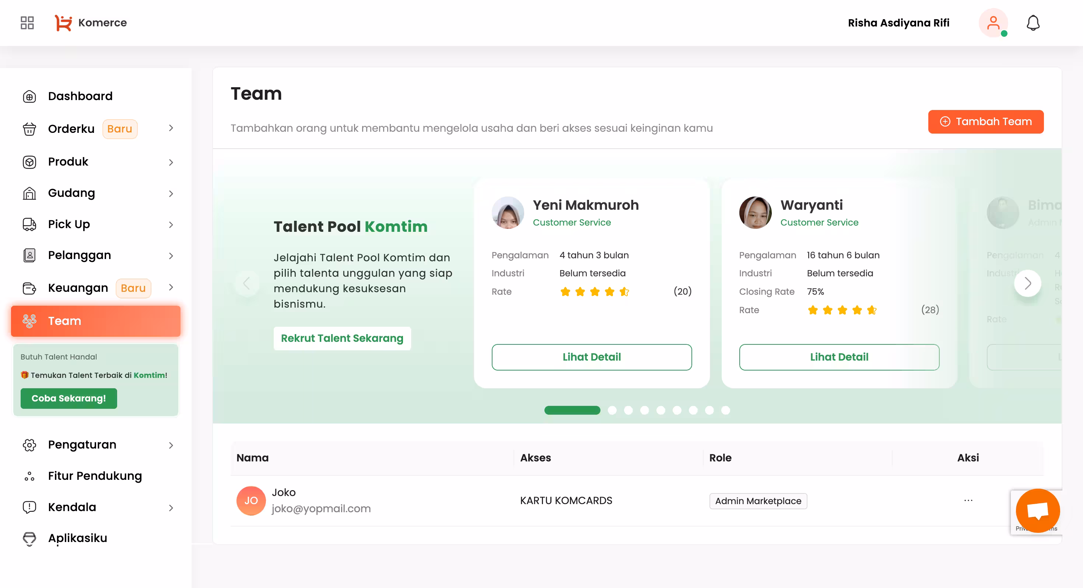Open the apps grid menu icon
The image size is (1083, 588).
pos(27,23)
